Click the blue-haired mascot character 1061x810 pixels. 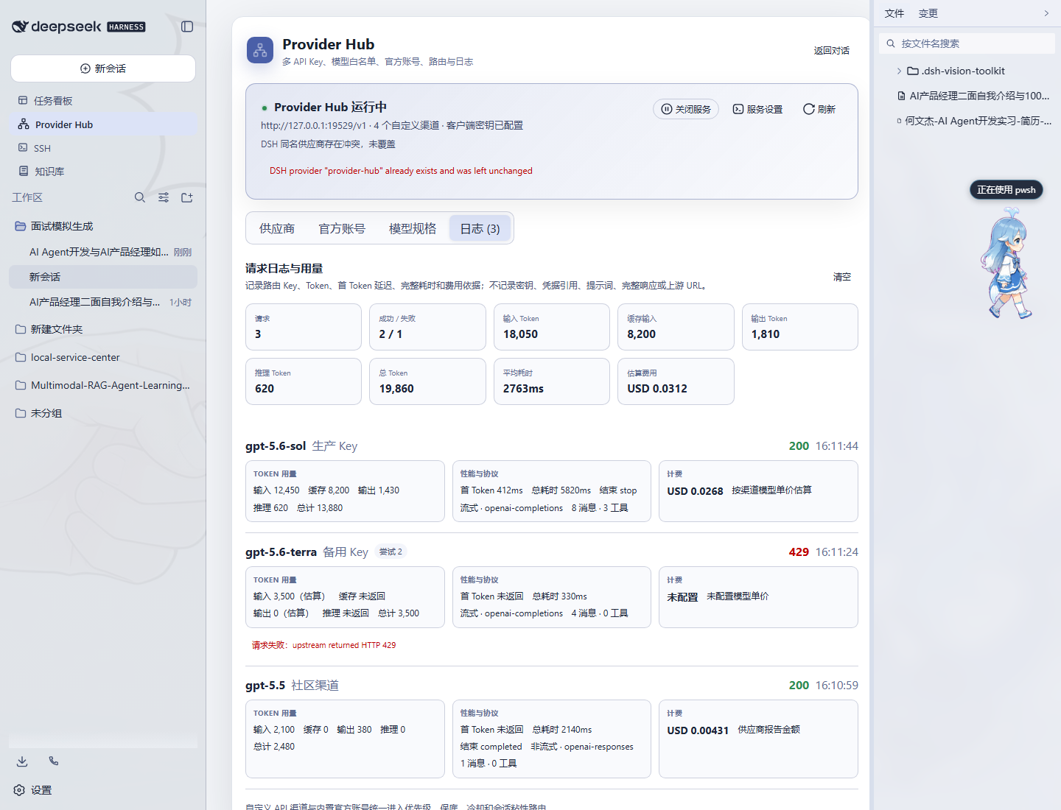[1006, 264]
